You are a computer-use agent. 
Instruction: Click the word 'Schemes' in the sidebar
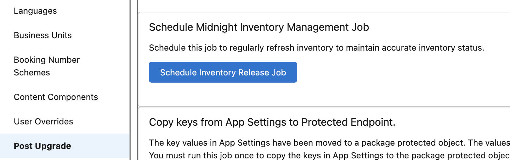tap(32, 72)
